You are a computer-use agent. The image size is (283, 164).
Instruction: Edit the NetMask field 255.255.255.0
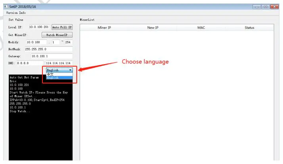[x=48, y=49]
